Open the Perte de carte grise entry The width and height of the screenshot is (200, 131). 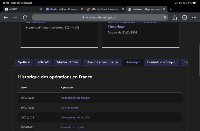click(x=72, y=127)
